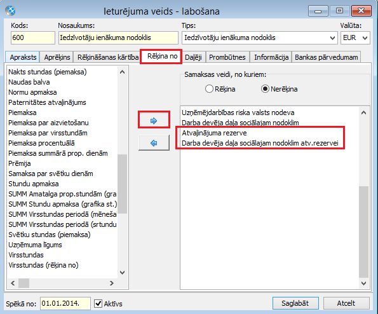Click left list scroll-down arrow
Image resolution: width=378 pixels, height=314 pixels.
pos(122,273)
